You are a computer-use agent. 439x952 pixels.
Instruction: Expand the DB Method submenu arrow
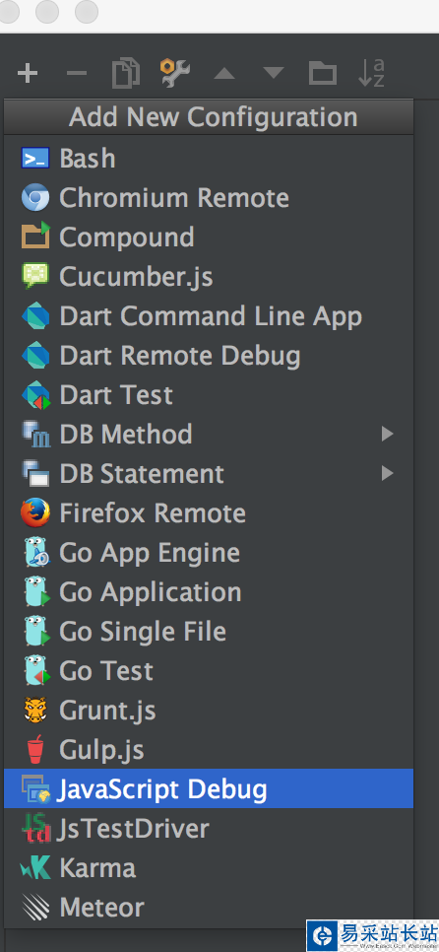click(x=387, y=434)
